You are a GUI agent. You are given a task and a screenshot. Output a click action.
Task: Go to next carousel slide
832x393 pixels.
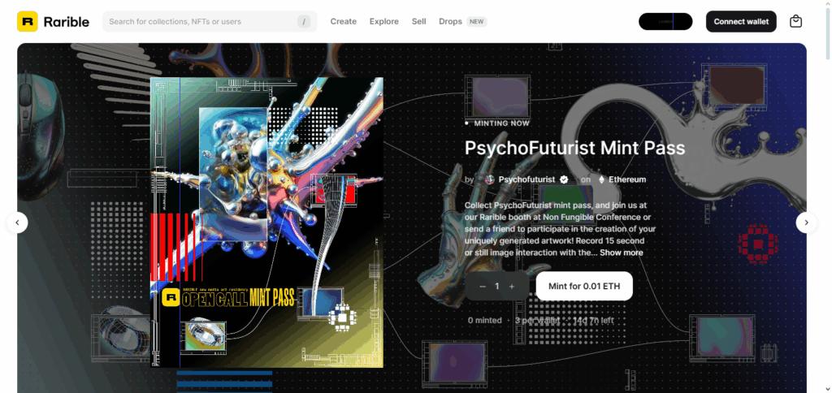tap(806, 222)
